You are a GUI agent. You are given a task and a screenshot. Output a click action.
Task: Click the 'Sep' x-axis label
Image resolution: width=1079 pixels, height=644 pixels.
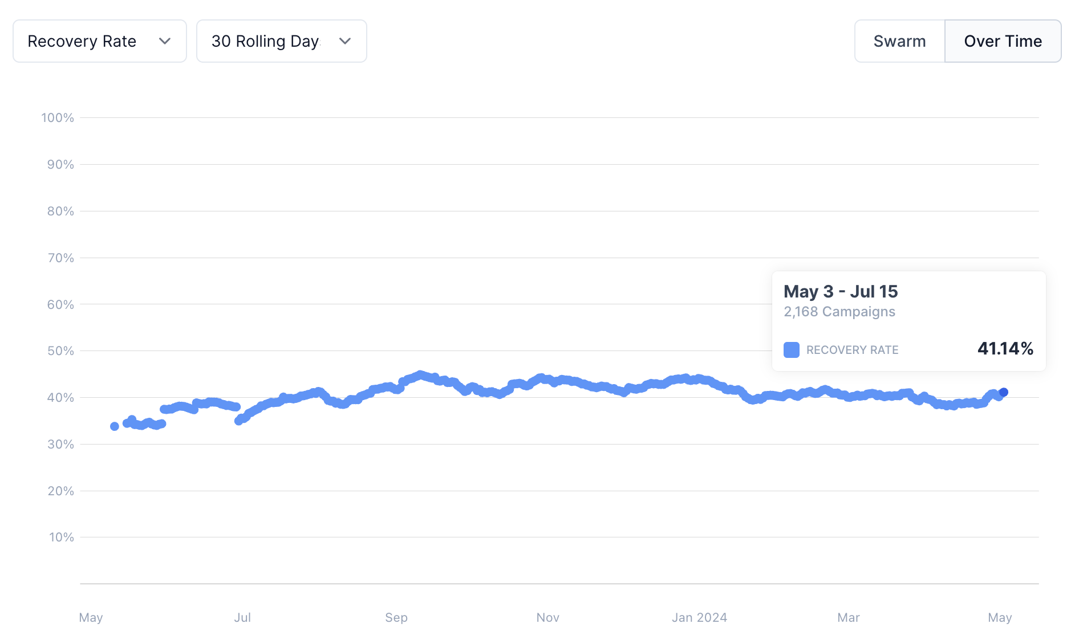396,618
